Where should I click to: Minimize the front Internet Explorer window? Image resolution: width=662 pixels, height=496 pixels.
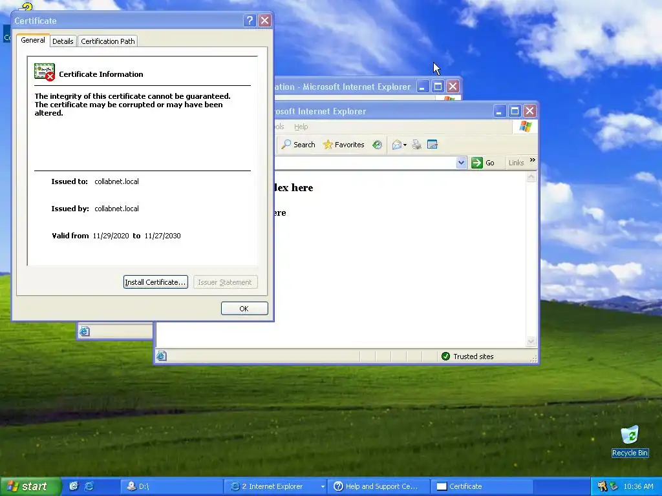500,111
